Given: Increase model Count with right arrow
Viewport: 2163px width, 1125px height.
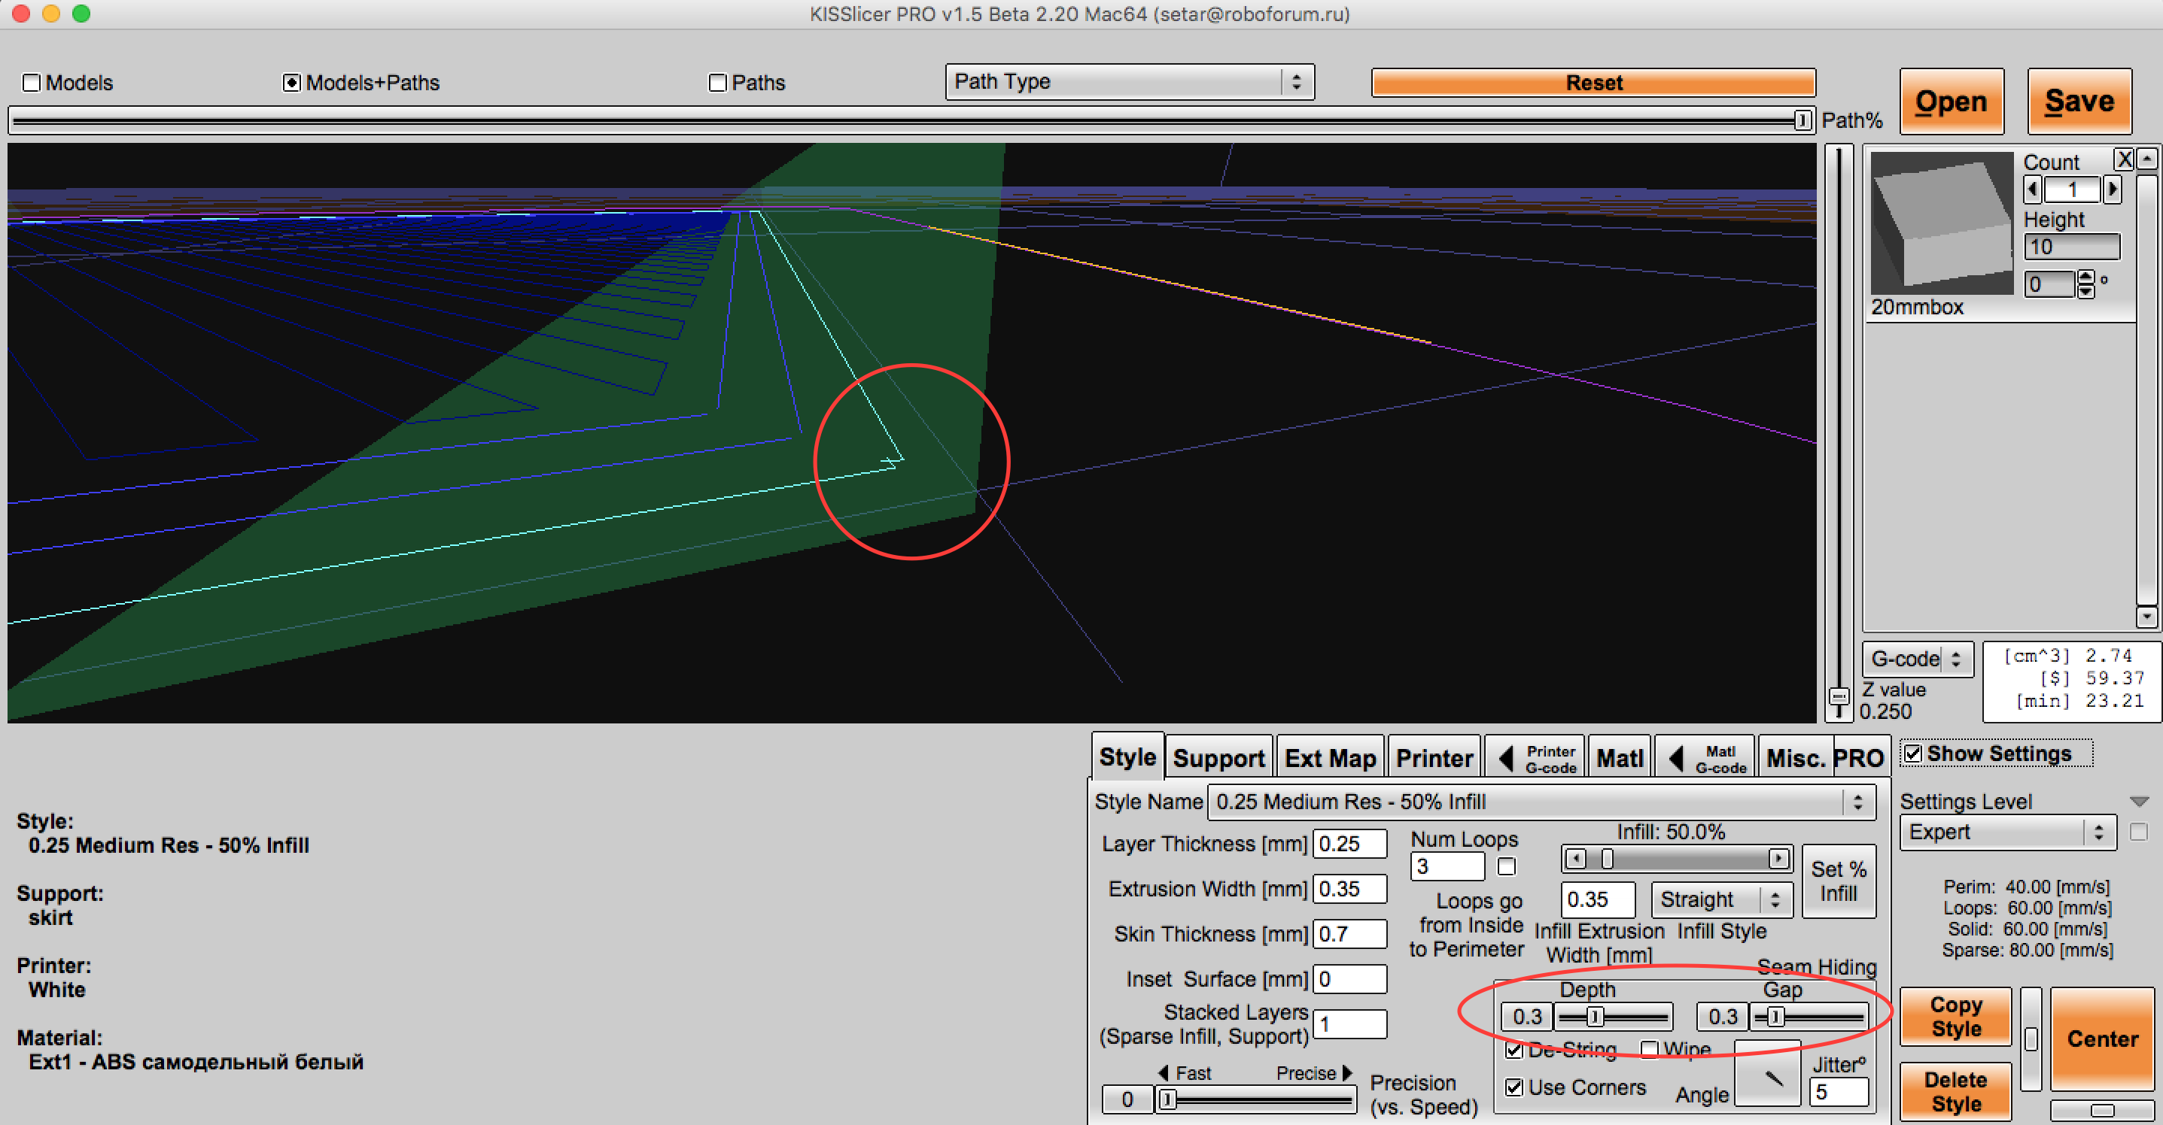Looking at the screenshot, I should (x=2112, y=190).
